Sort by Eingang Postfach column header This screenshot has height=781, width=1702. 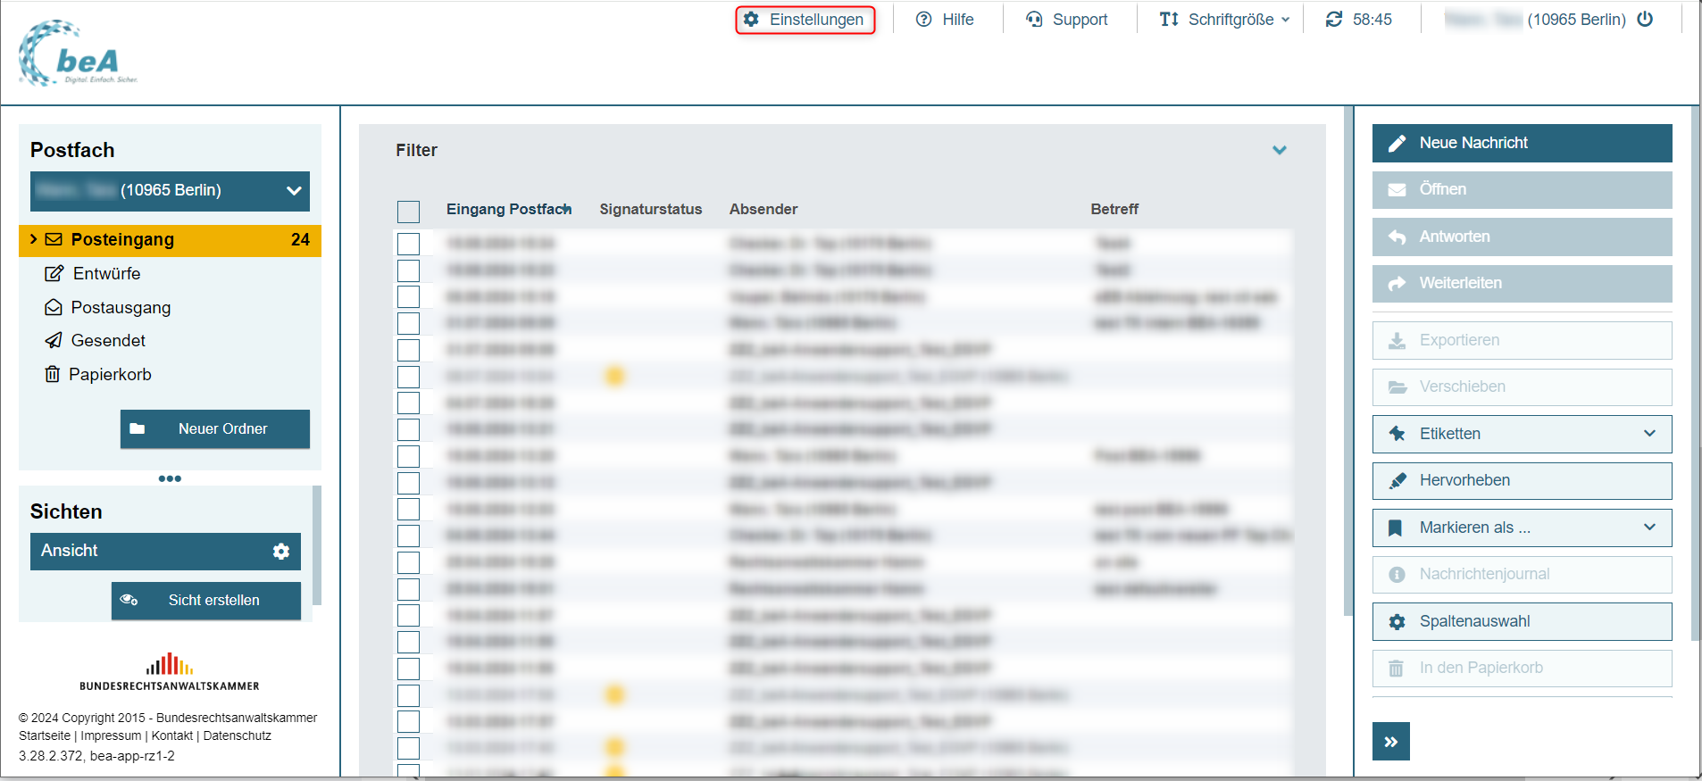[508, 209]
